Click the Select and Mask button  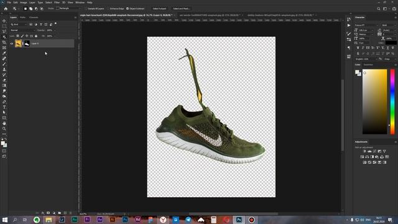tap(182, 9)
